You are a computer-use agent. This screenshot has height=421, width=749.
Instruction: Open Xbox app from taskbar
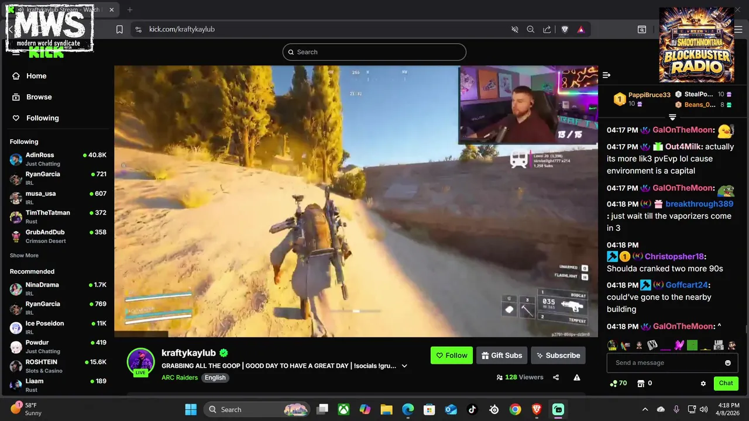coord(343,409)
